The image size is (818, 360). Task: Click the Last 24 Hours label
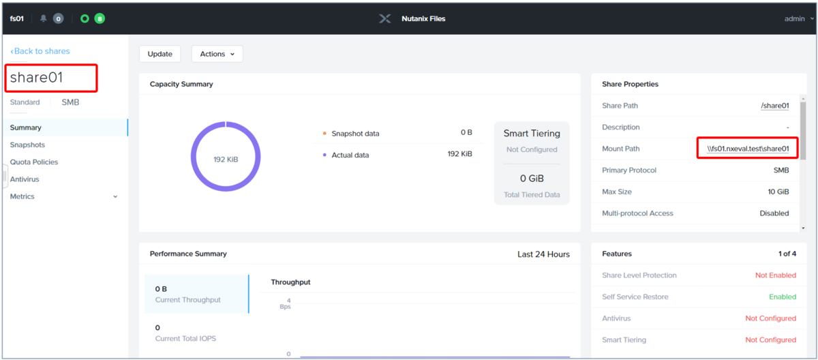click(543, 254)
